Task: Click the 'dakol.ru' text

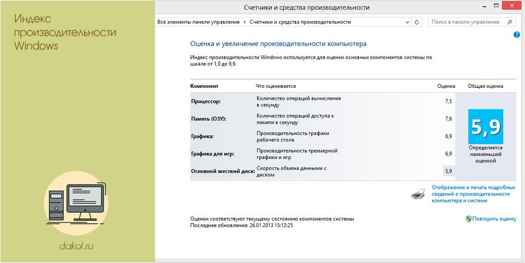Action: 76,247
